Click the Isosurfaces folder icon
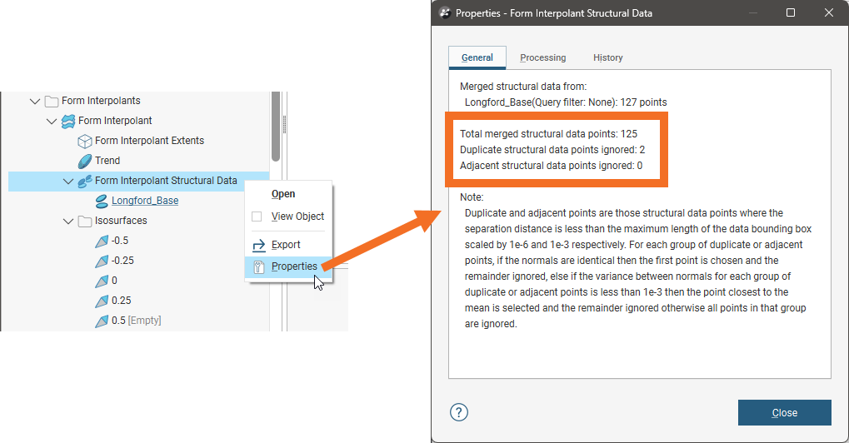This screenshot has width=849, height=443. pos(84,221)
